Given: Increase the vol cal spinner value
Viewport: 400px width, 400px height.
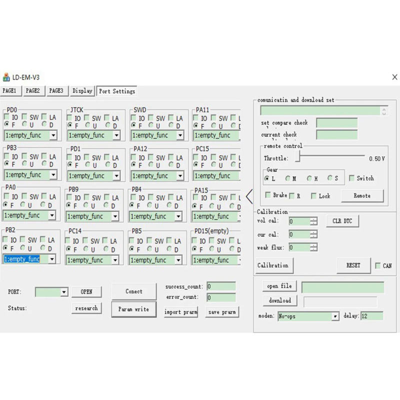Looking at the screenshot, I should (x=313, y=219).
